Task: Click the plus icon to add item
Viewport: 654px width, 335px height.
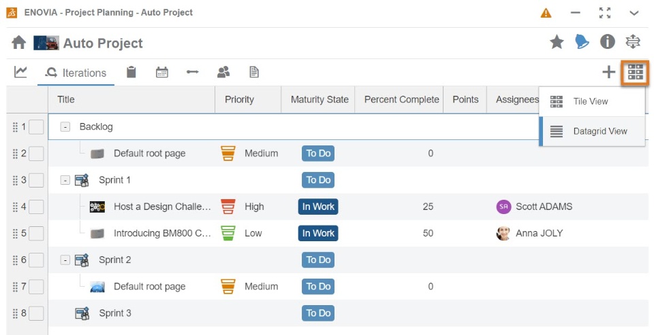Action: (608, 72)
